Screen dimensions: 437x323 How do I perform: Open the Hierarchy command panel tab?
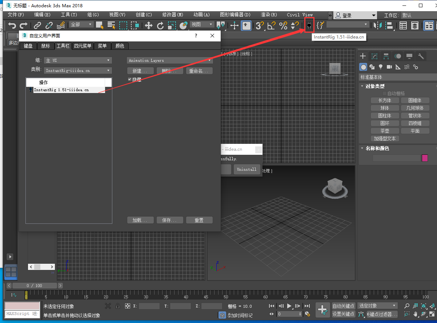[386, 56]
